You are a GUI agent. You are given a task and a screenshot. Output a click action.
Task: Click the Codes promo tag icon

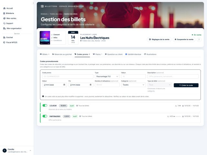(x=75, y=54)
